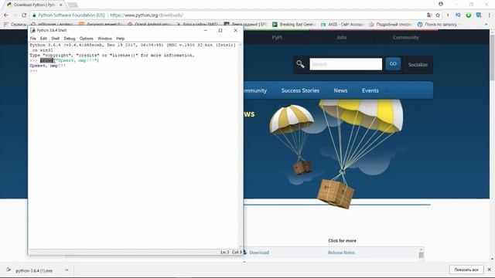This screenshot has height=278, width=495.
Task: Open the News nav item
Action: (340, 90)
